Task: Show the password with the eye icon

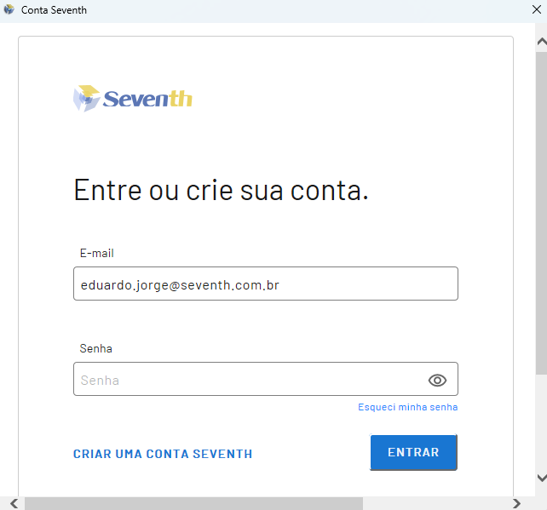Action: click(x=437, y=380)
